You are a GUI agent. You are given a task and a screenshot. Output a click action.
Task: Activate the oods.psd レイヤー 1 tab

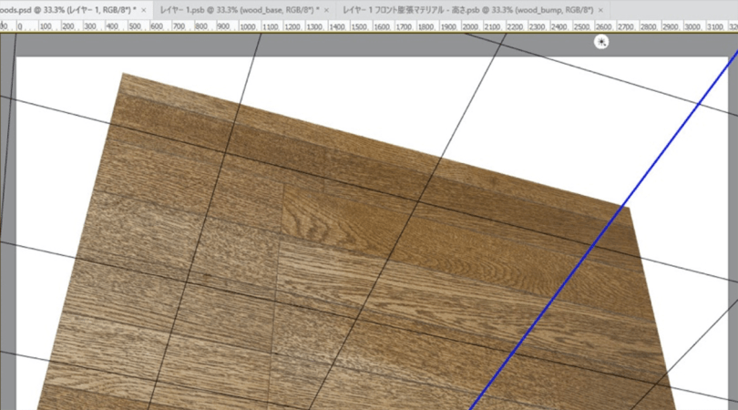[68, 8]
